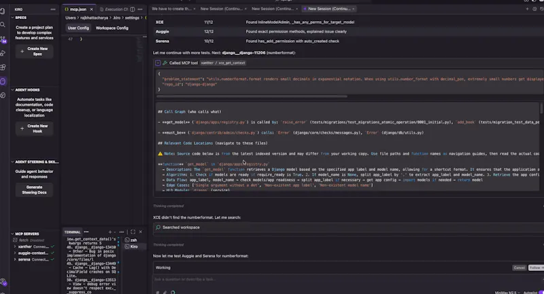
Task: Click Generate Steering Docs button
Action: 34,189
